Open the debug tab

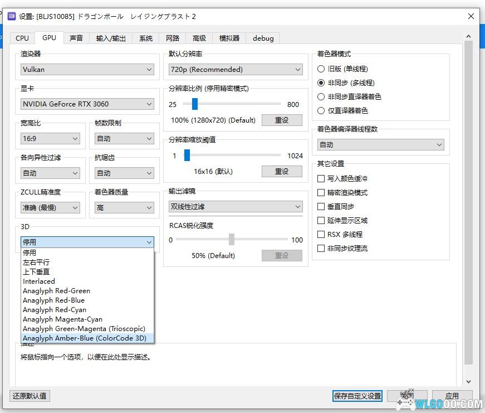point(263,38)
